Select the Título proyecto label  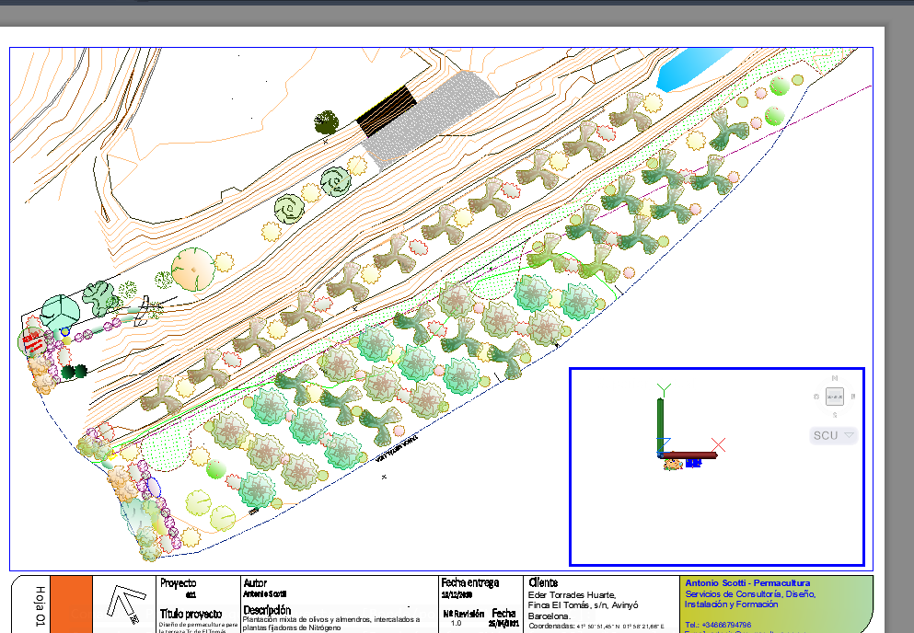[191, 613]
